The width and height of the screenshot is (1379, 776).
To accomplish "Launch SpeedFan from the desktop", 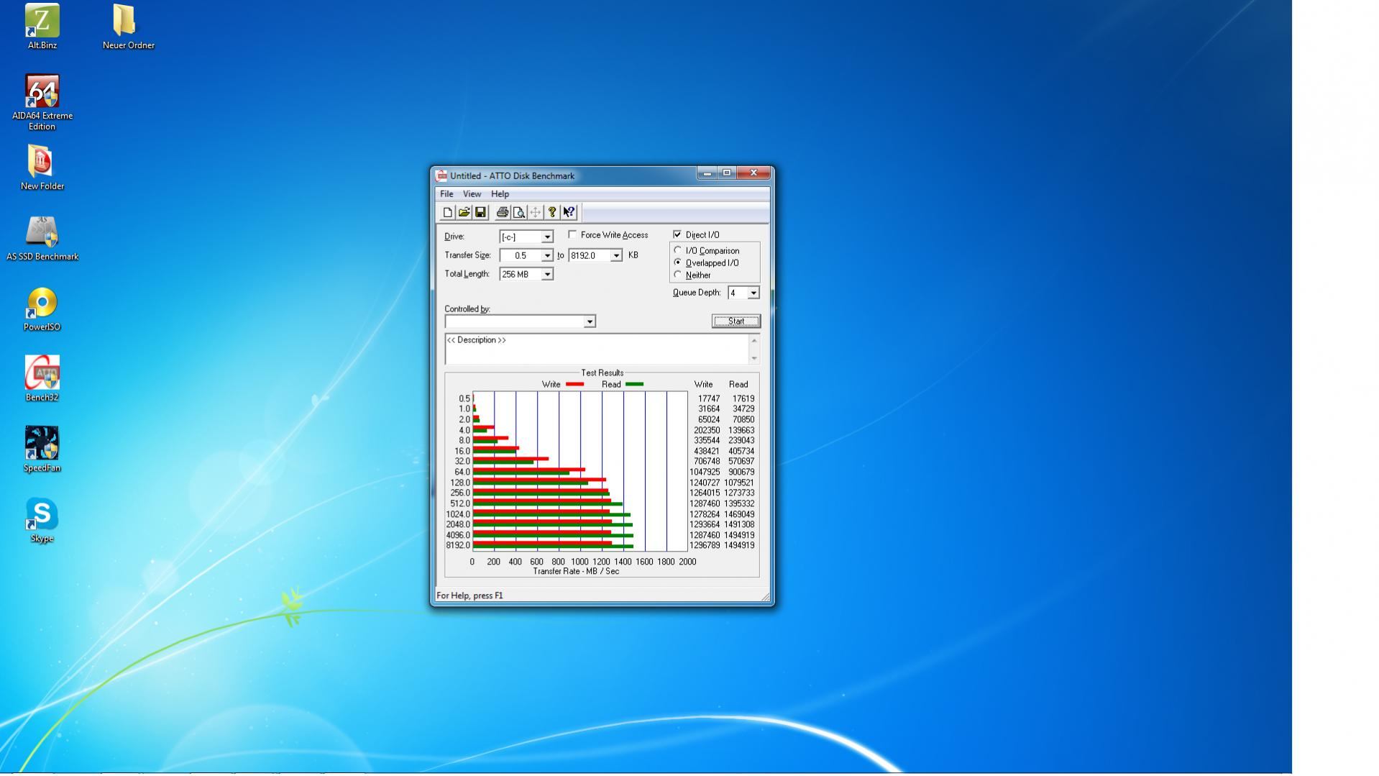I will pos(42,449).
